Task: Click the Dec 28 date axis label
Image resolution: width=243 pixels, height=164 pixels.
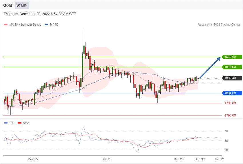Action: (x=106, y=159)
